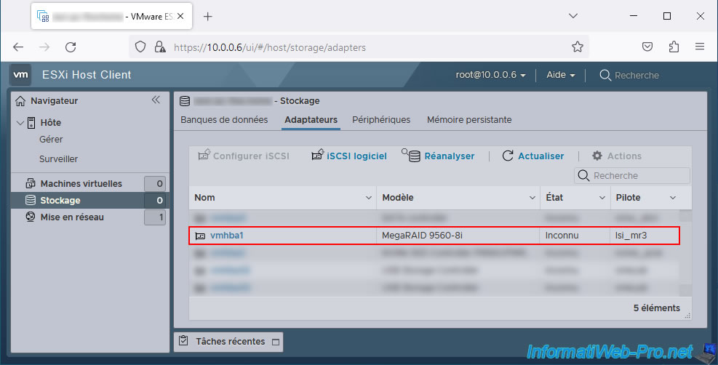718x365 pixels.
Task: Open Modèle column dropdown arrow
Action: pyautogui.click(x=532, y=198)
